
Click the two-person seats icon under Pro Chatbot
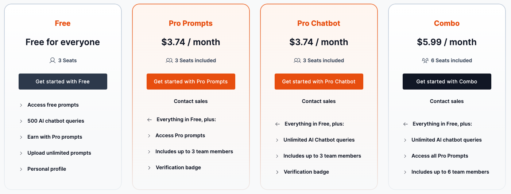click(x=297, y=60)
